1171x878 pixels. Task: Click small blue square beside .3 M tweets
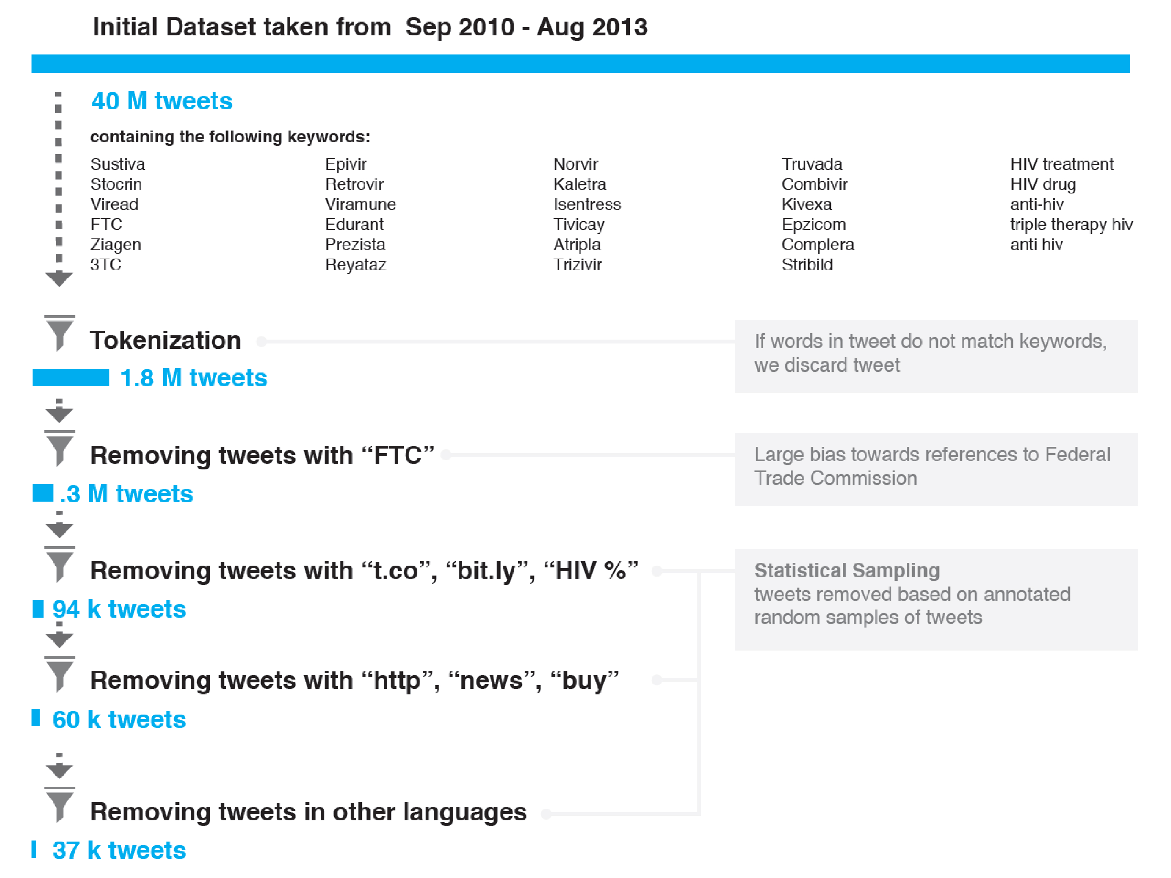click(42, 493)
